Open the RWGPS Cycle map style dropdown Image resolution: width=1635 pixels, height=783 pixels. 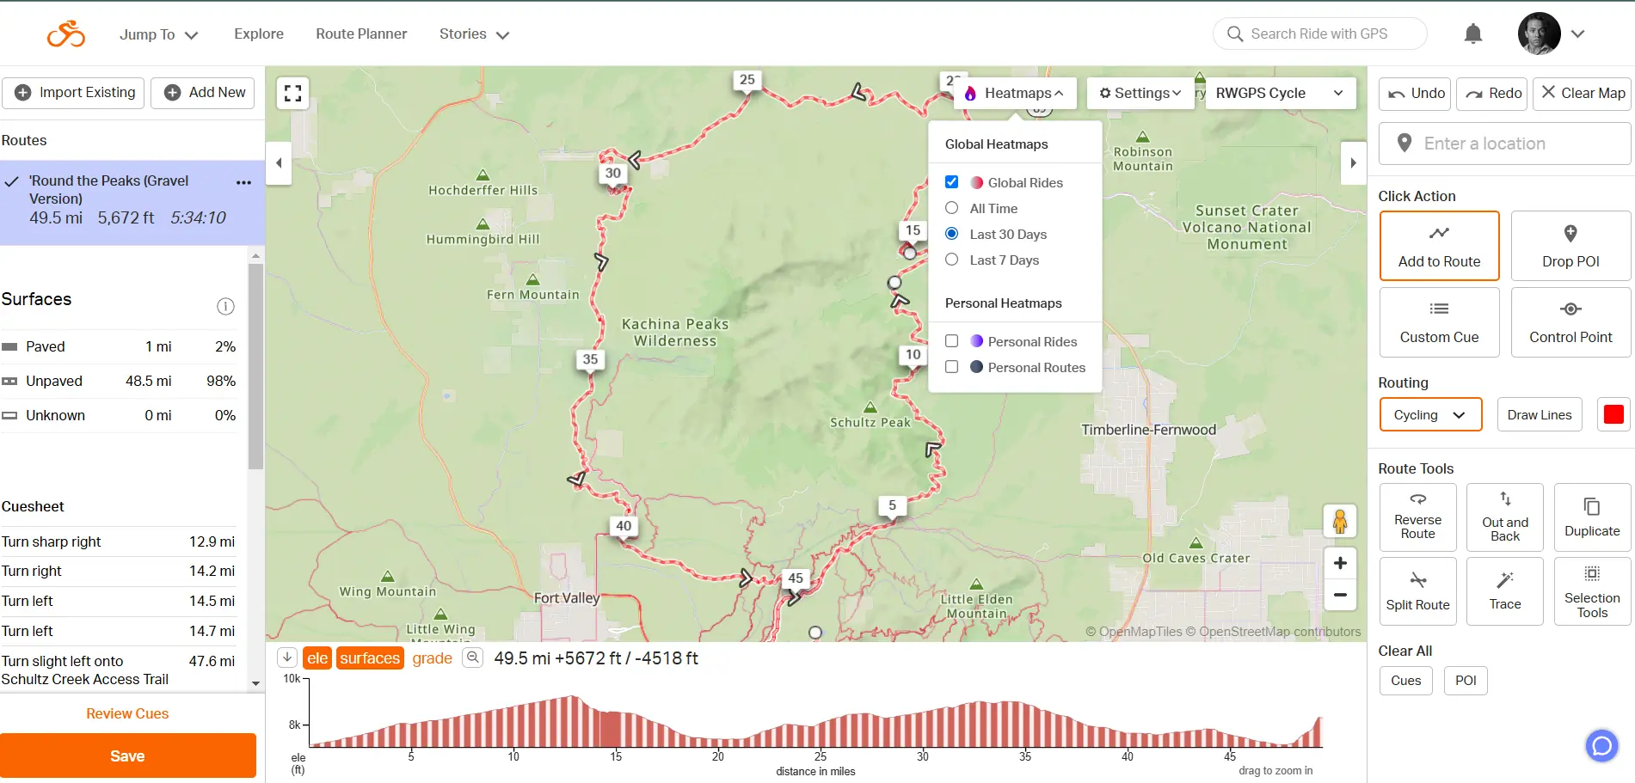[x=1281, y=93]
